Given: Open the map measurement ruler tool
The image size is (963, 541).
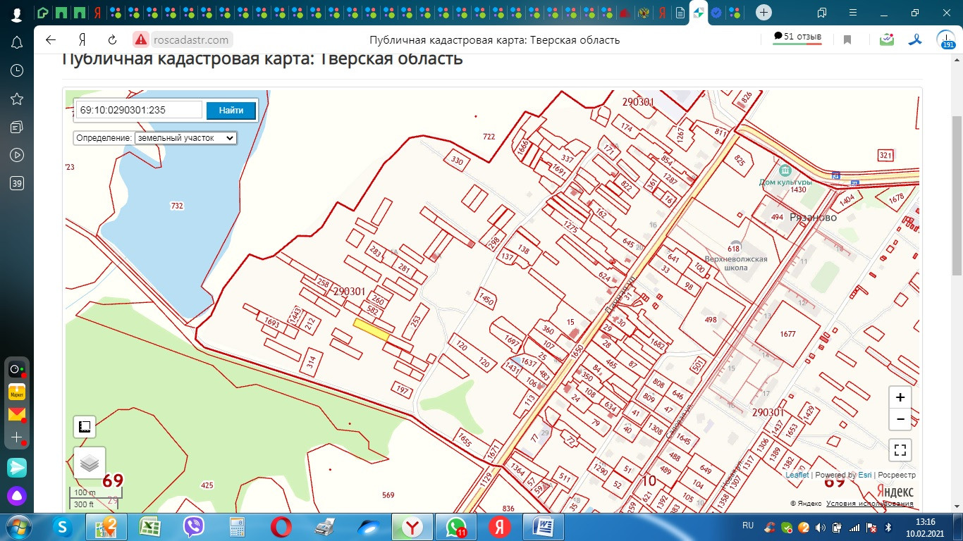Looking at the screenshot, I should (x=85, y=427).
